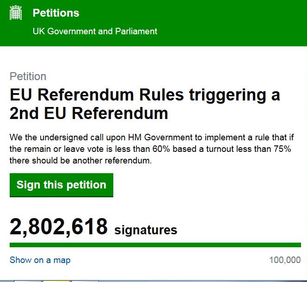
Task: Click the EU Referendum Rules triggering heading line
Action: 145,95
